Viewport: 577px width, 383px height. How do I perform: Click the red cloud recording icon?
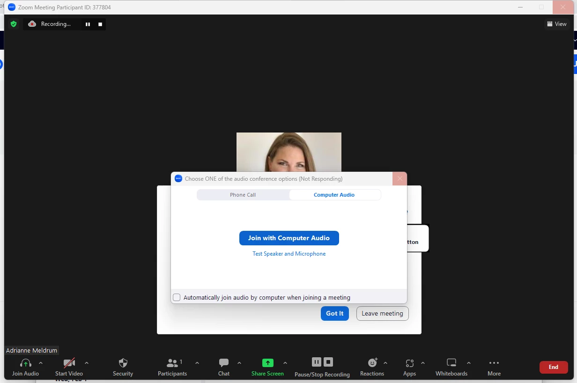tap(32, 24)
